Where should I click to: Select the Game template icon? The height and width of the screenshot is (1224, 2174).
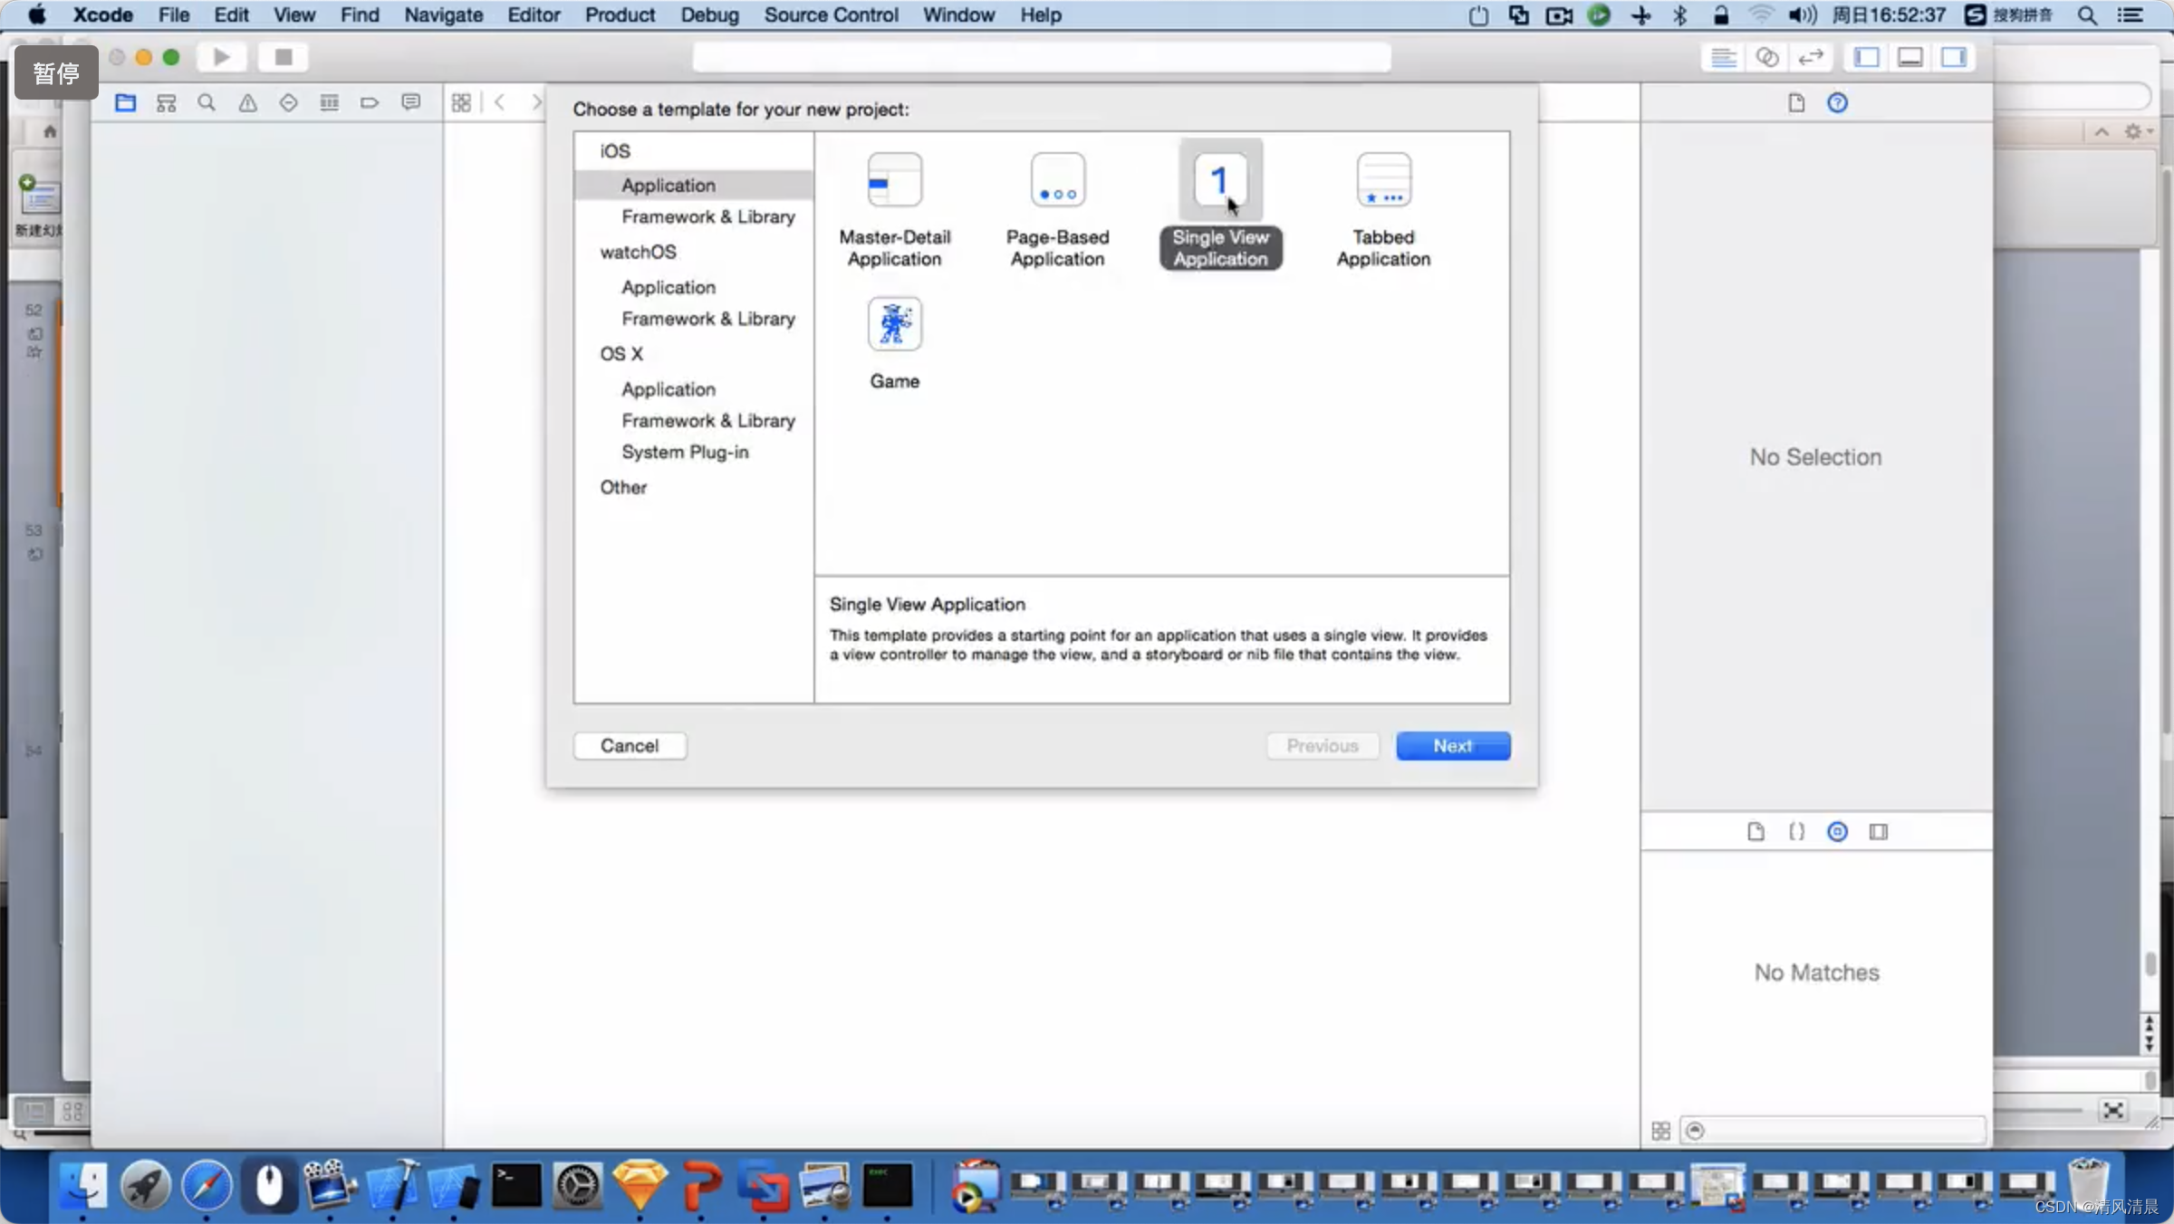coord(894,324)
